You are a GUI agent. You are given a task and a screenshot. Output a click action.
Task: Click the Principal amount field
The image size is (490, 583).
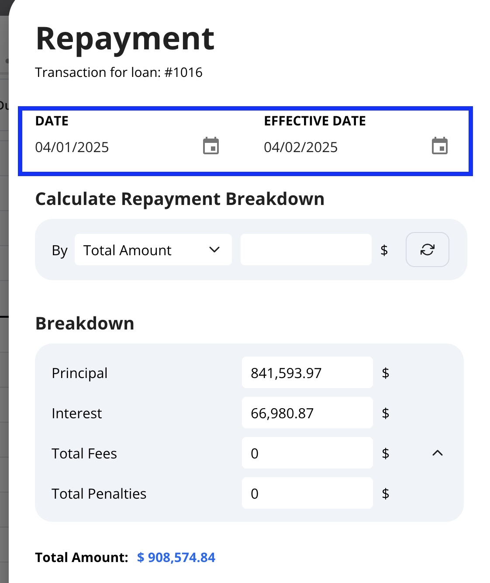(x=307, y=373)
